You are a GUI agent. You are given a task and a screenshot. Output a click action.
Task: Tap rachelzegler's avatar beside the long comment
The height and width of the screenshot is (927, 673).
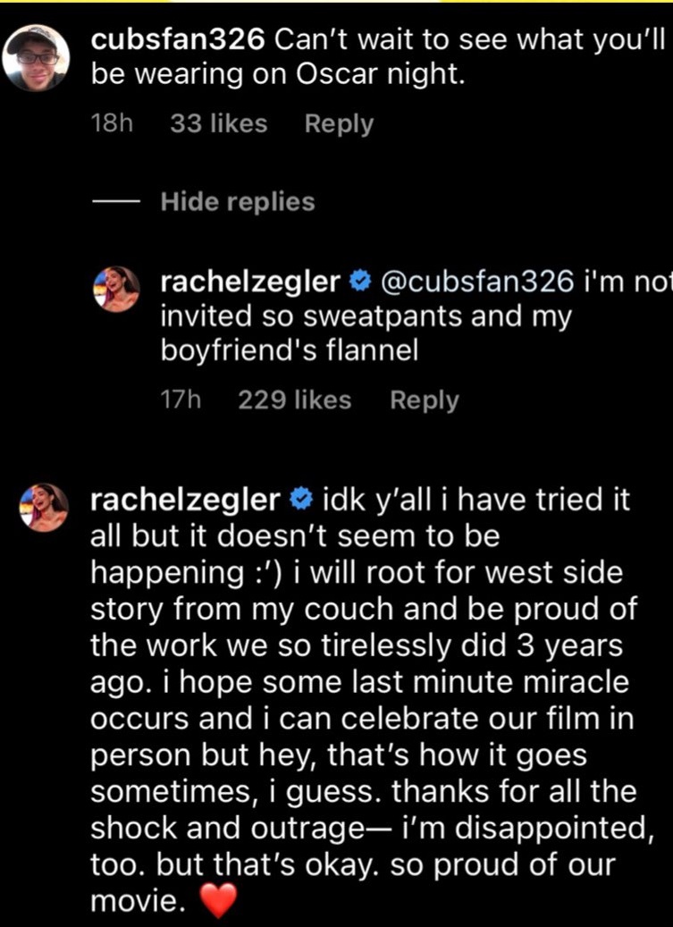(46, 507)
